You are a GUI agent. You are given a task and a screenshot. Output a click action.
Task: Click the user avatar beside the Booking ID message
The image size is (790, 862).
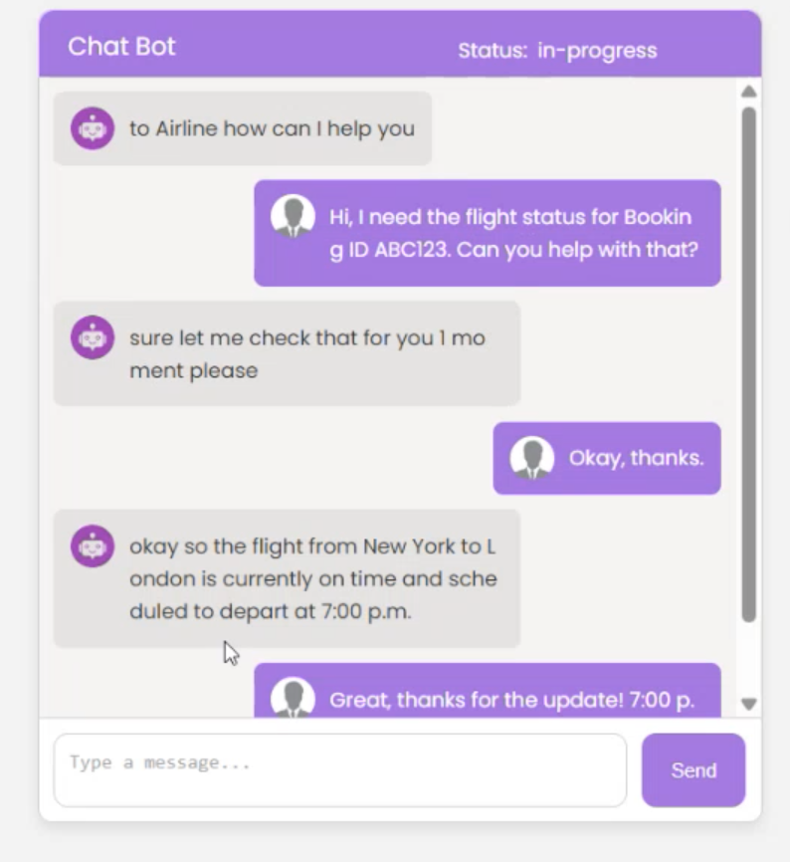[x=293, y=217]
